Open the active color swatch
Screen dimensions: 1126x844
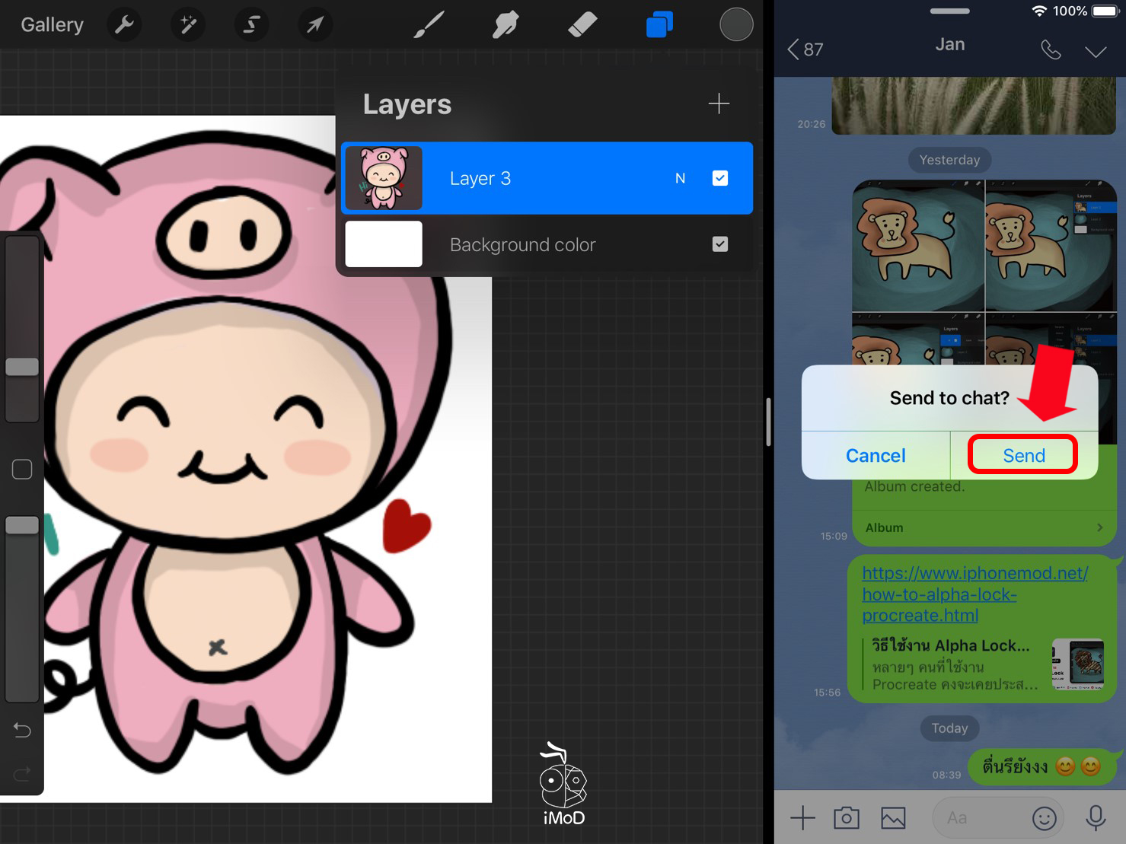(735, 25)
